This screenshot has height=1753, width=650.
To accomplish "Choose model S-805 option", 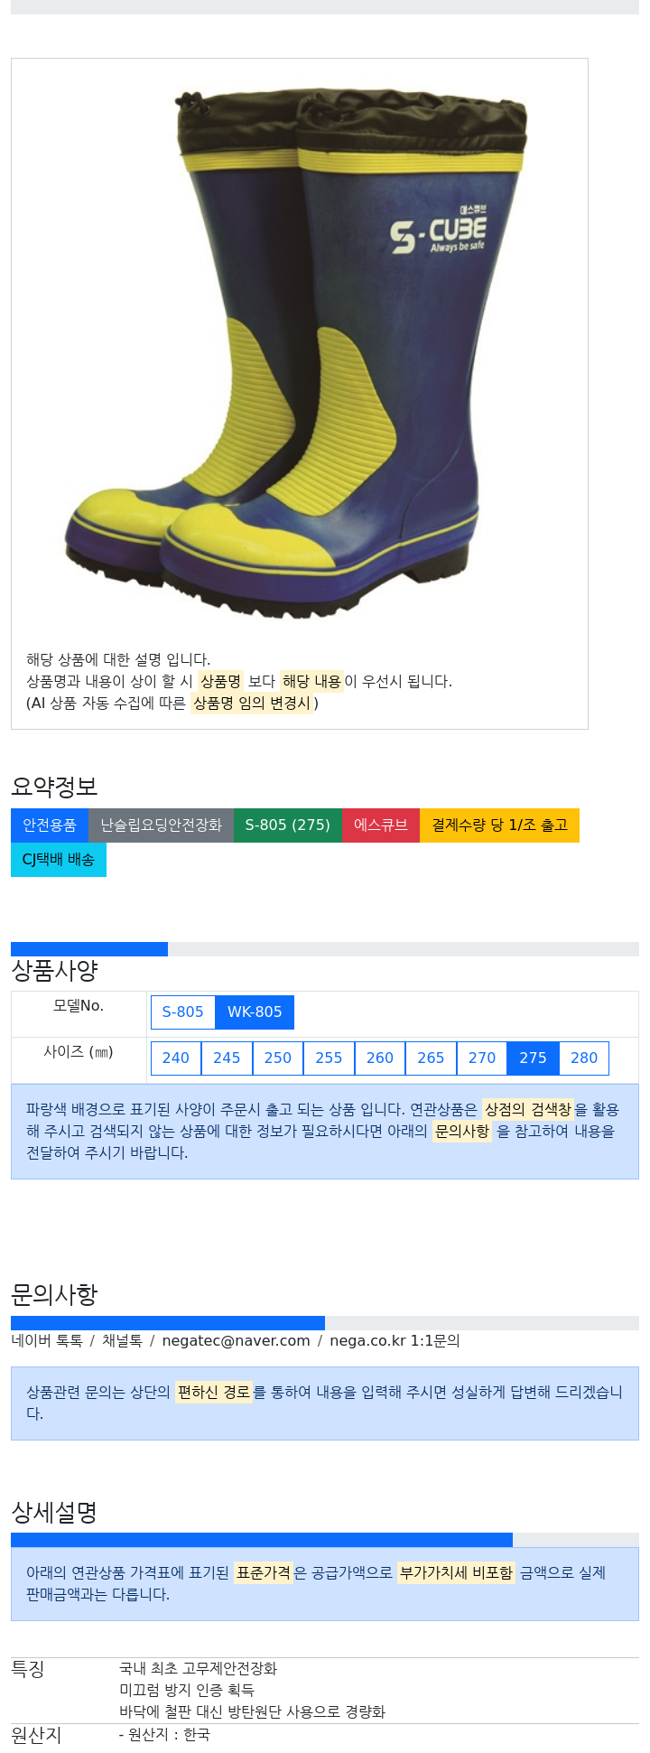I will pos(183,1012).
